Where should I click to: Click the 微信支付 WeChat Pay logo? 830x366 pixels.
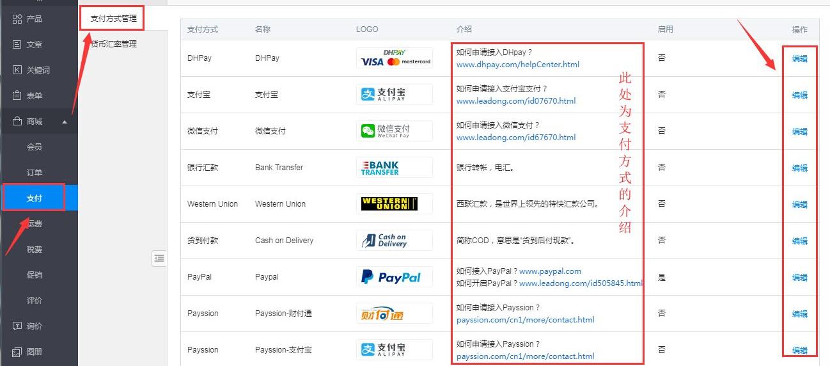coord(394,131)
